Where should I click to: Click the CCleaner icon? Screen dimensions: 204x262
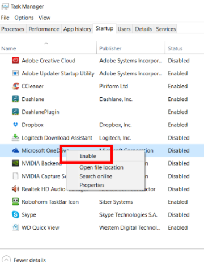coord(15,86)
